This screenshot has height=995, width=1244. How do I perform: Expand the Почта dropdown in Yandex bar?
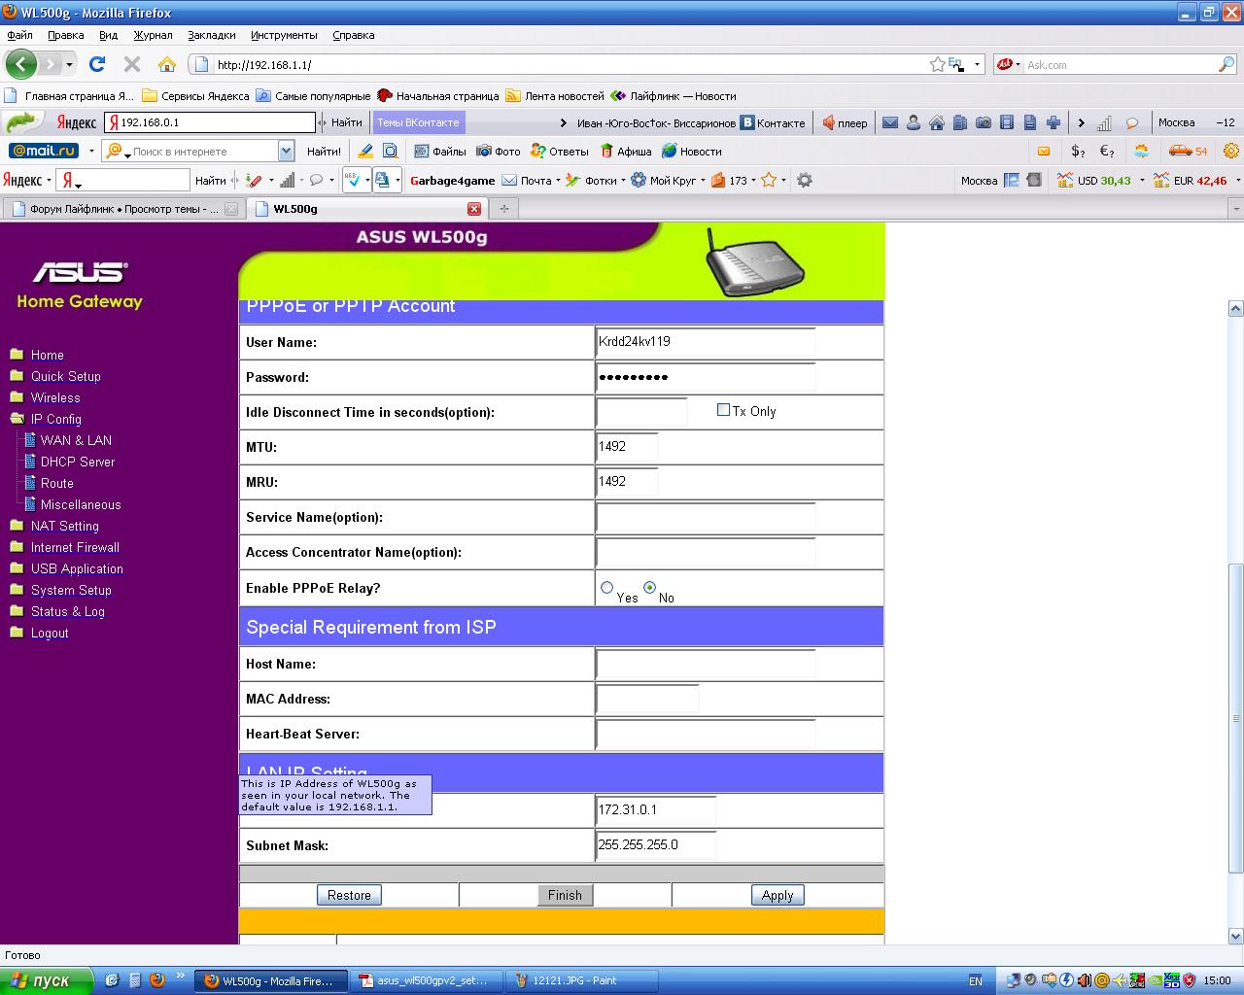pos(559,180)
